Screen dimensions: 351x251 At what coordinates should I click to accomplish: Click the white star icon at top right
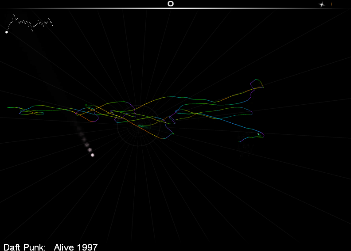pyautogui.click(x=322, y=4)
